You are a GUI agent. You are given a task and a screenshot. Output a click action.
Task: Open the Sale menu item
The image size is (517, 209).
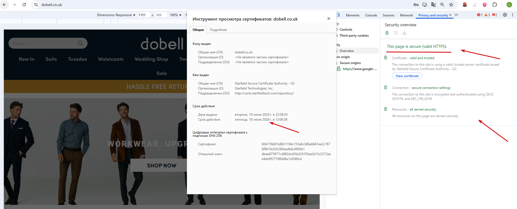162,73
